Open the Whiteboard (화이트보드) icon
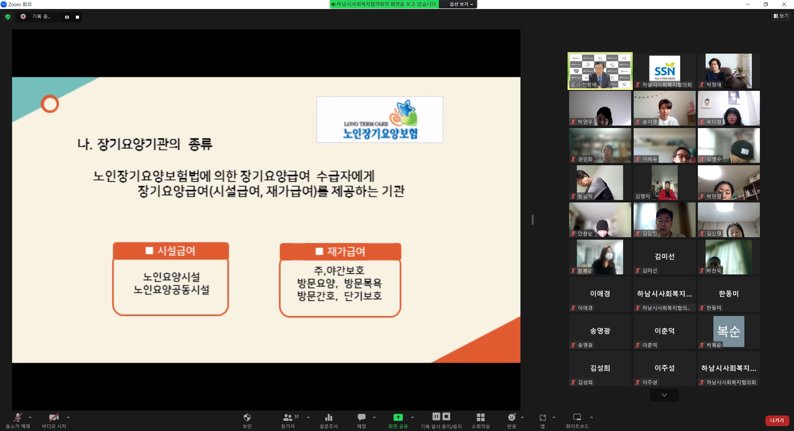The image size is (794, 431). click(577, 417)
